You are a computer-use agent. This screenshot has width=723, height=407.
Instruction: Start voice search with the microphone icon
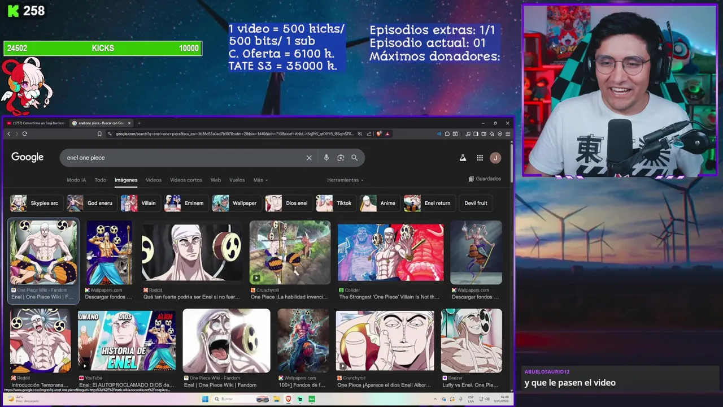(326, 158)
